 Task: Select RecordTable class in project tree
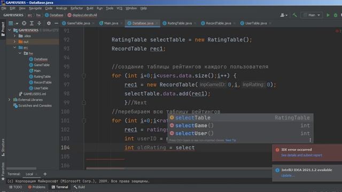click(41, 82)
